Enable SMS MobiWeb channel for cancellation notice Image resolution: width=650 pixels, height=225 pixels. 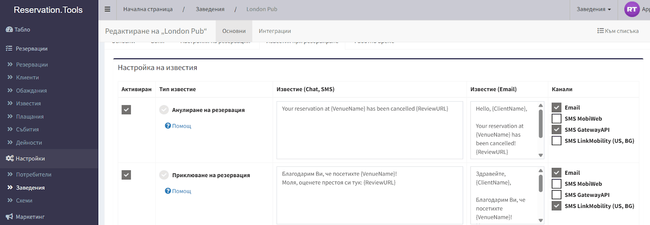point(557,119)
